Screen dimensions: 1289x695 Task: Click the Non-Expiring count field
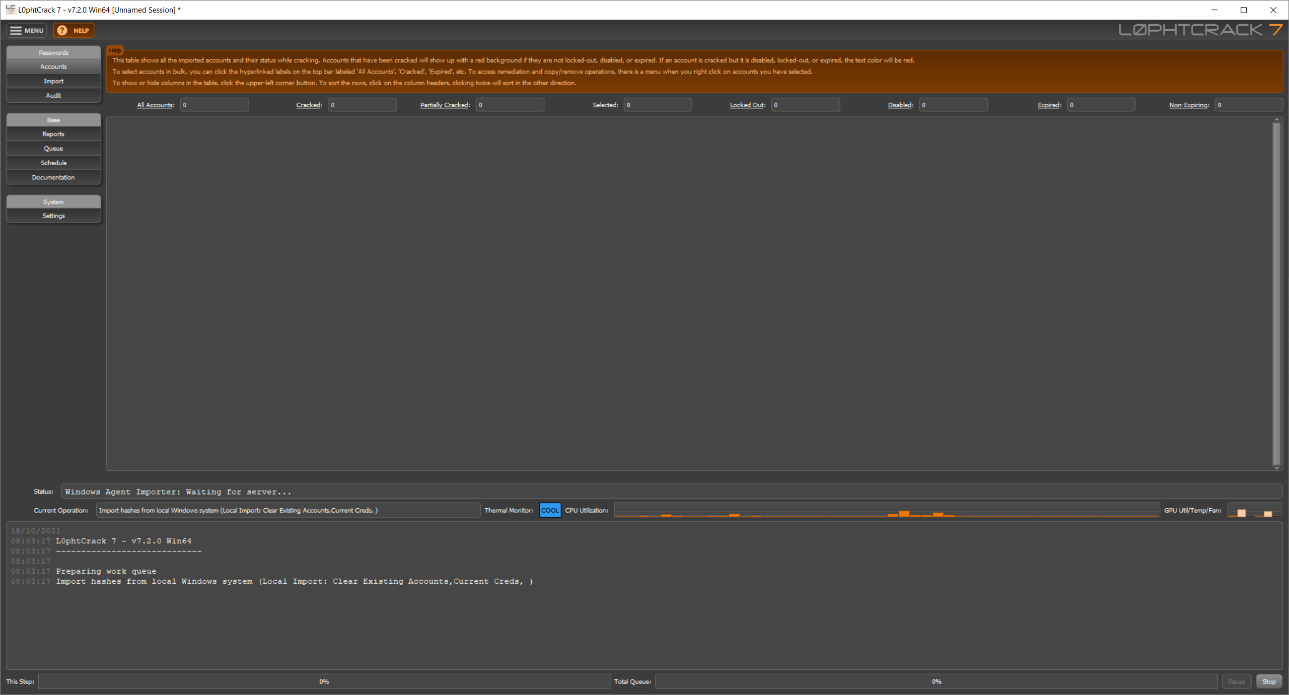pyautogui.click(x=1249, y=105)
